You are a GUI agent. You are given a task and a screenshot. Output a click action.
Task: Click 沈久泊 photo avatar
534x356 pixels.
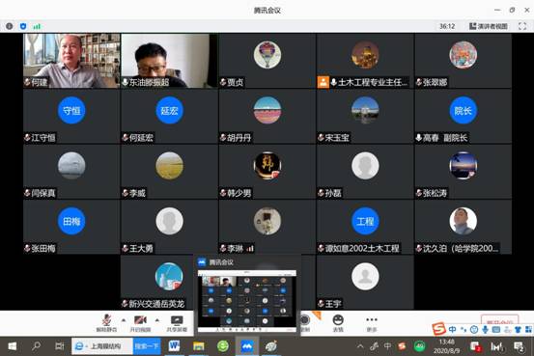tap(463, 221)
